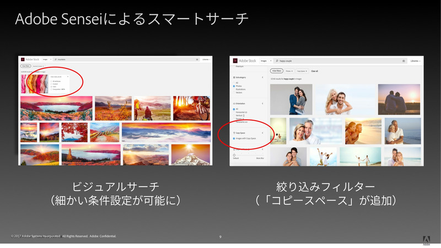The width and height of the screenshot is (441, 248).
Task: Click the Photos filter chip
Action: pyautogui.click(x=289, y=71)
